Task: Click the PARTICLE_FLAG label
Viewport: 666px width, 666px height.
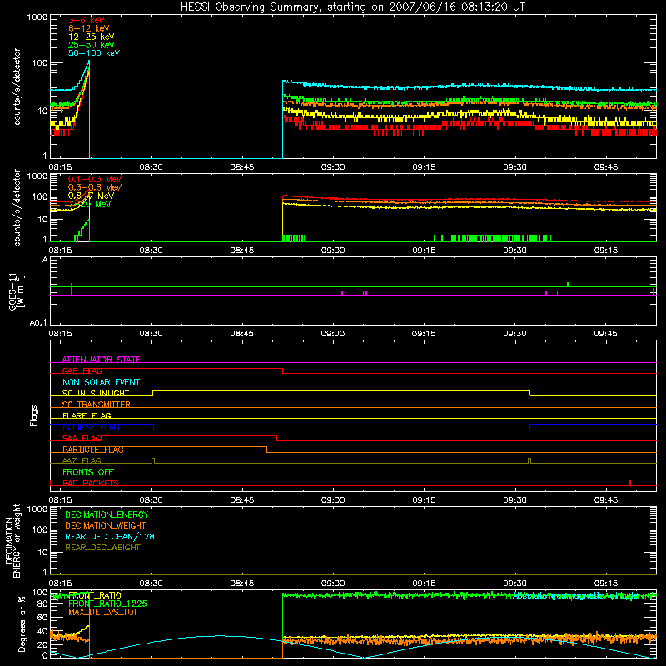Action: (x=93, y=450)
